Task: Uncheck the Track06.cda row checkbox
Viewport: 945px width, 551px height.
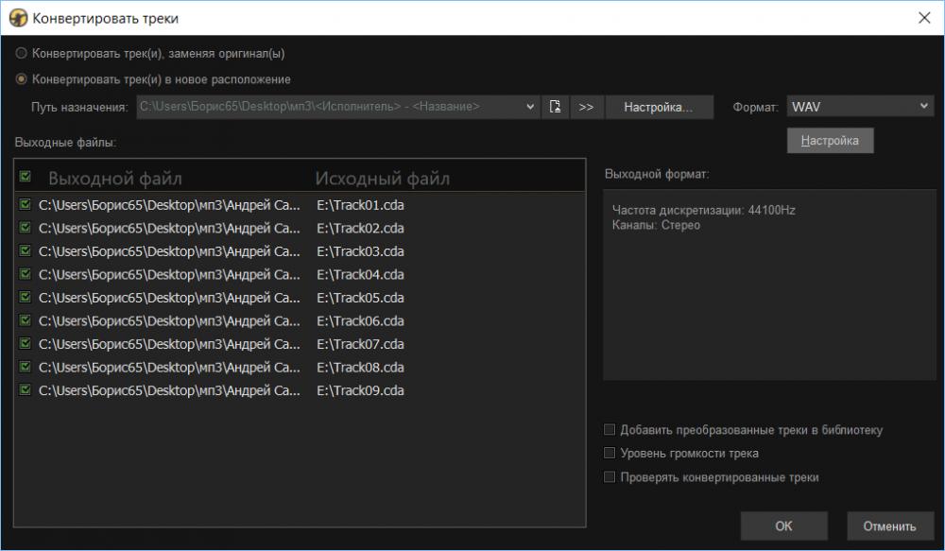Action: point(26,320)
